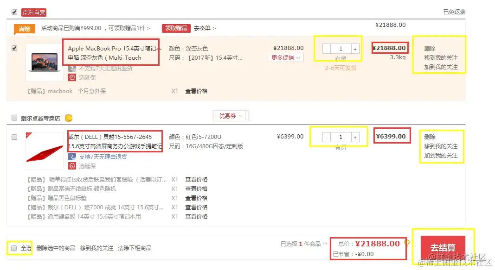Decrease Dell laptop quantity with minus

[327, 138]
